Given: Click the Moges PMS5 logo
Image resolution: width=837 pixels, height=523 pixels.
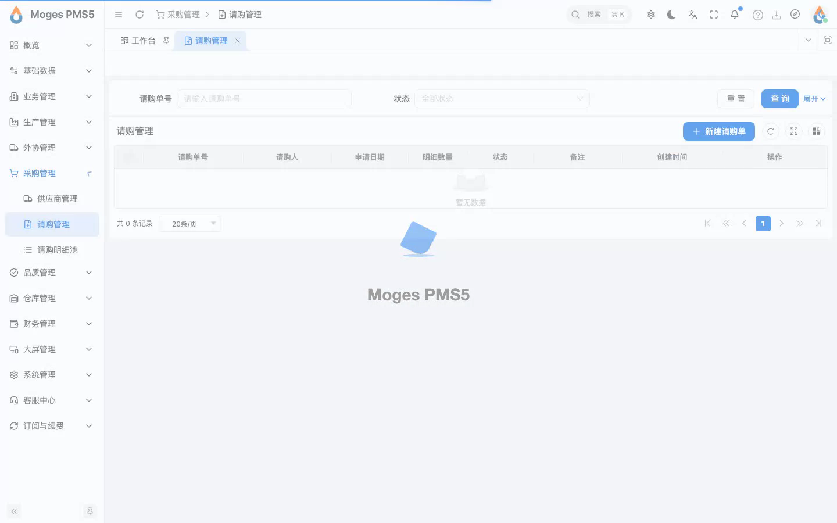Looking at the screenshot, I should pos(52,15).
